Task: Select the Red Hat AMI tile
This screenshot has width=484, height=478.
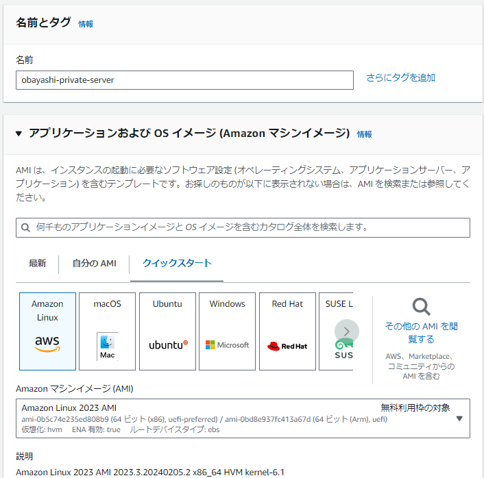Action: (287, 331)
